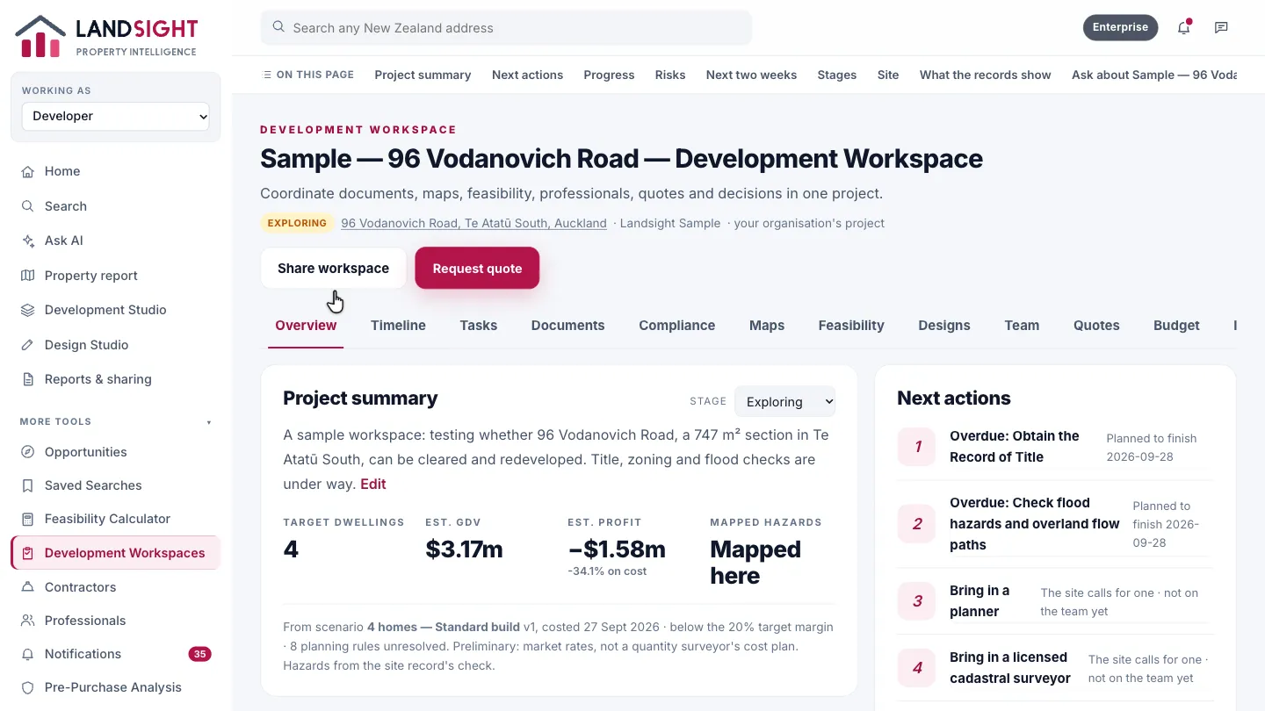The image size is (1265, 711).
Task: Click the $3.17m Est. GDV value
Action: (464, 549)
